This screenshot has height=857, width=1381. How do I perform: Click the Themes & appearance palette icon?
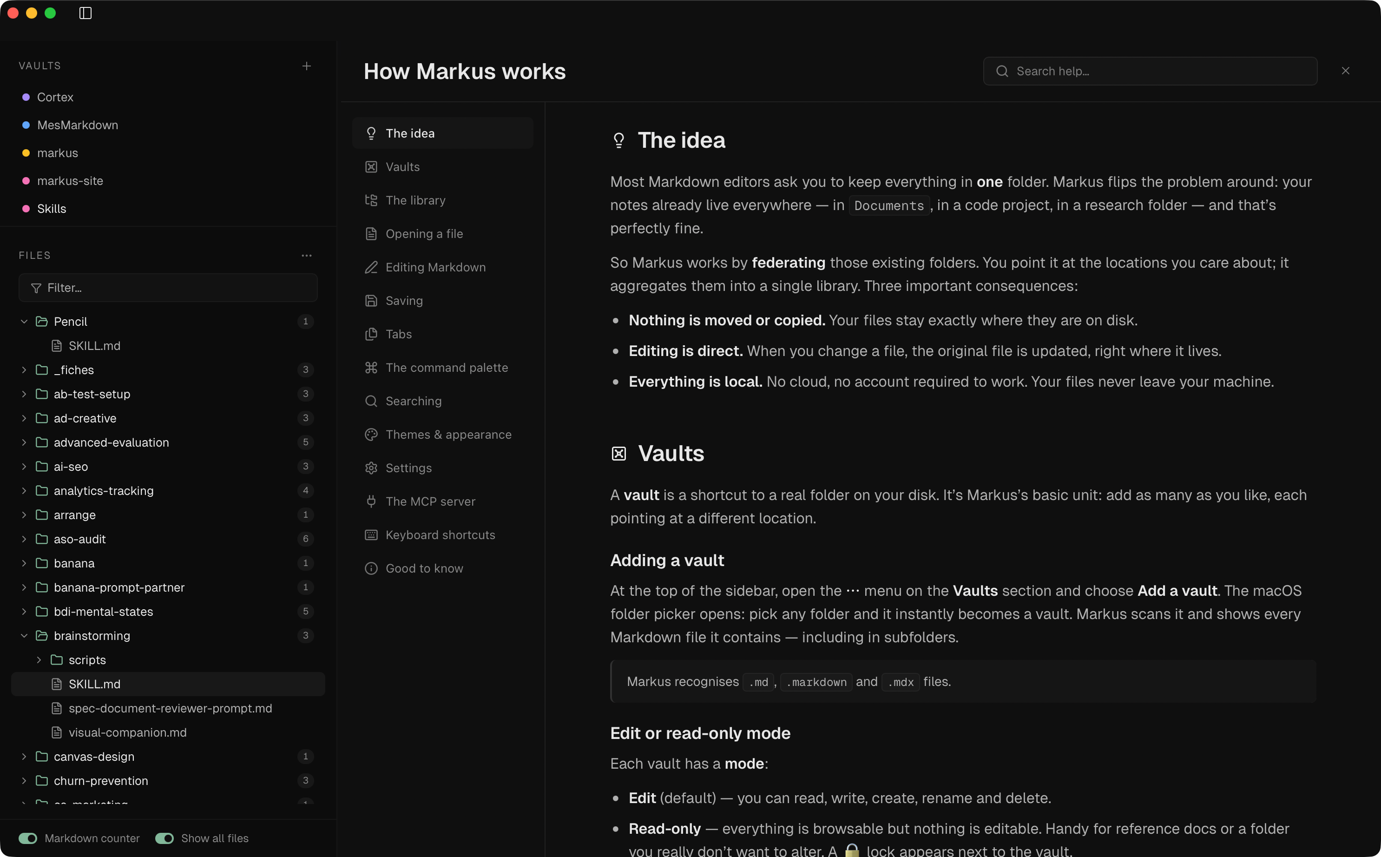[371, 434]
